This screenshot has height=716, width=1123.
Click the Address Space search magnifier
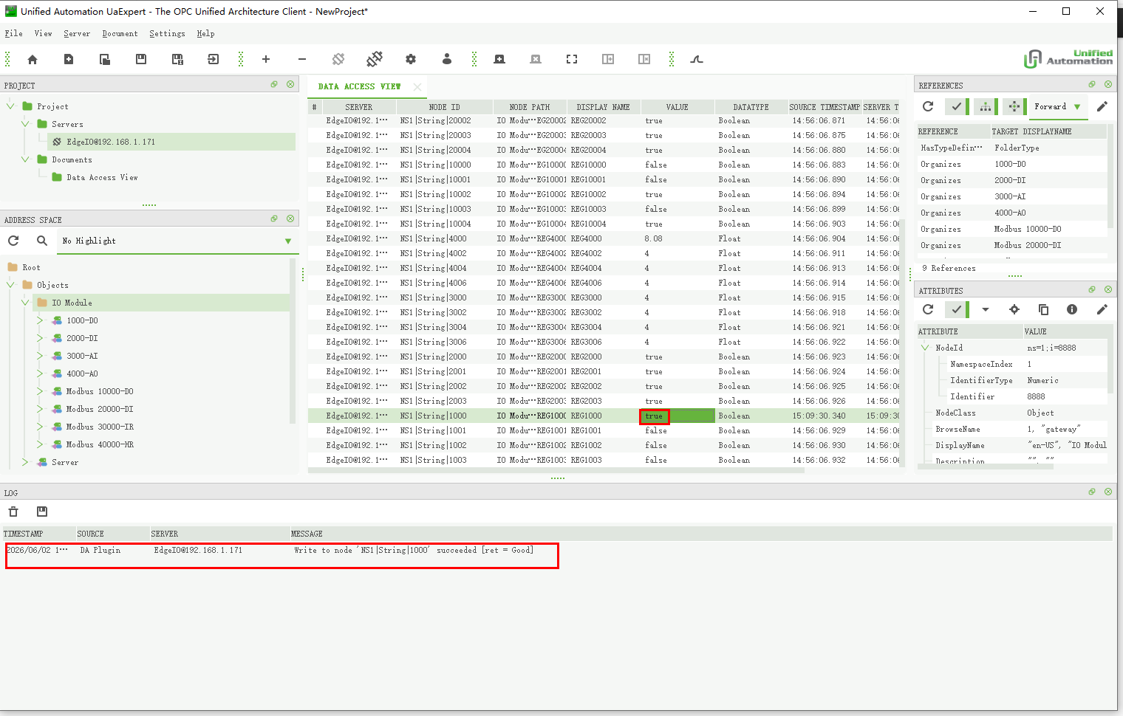coord(42,241)
